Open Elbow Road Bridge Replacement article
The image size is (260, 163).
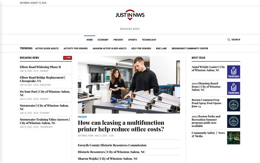click(x=43, y=79)
